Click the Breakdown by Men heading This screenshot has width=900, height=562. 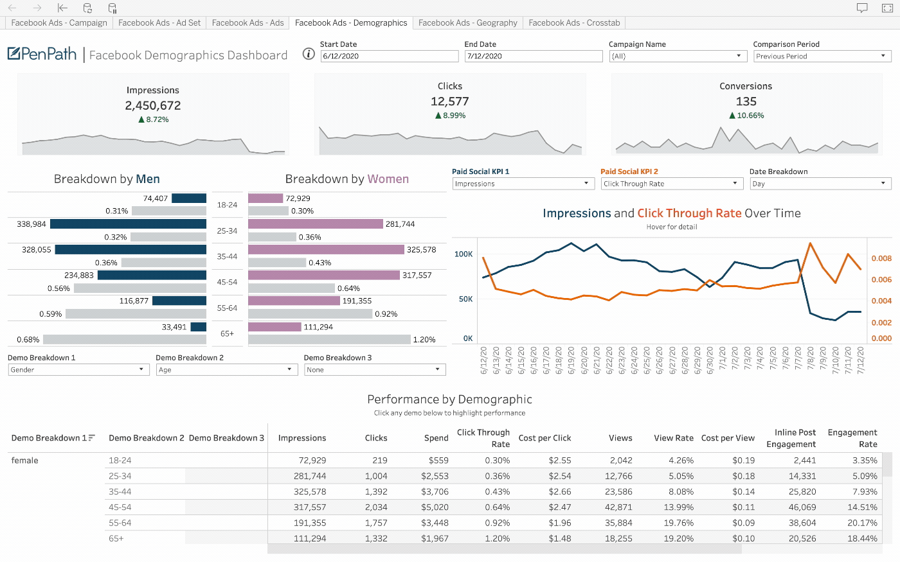click(x=107, y=179)
